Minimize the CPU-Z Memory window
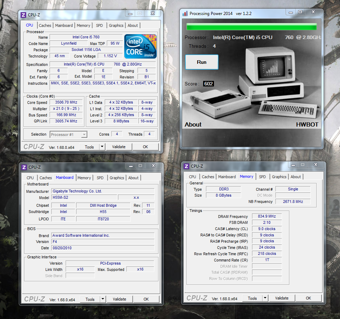340x319 pixels. [x=293, y=165]
